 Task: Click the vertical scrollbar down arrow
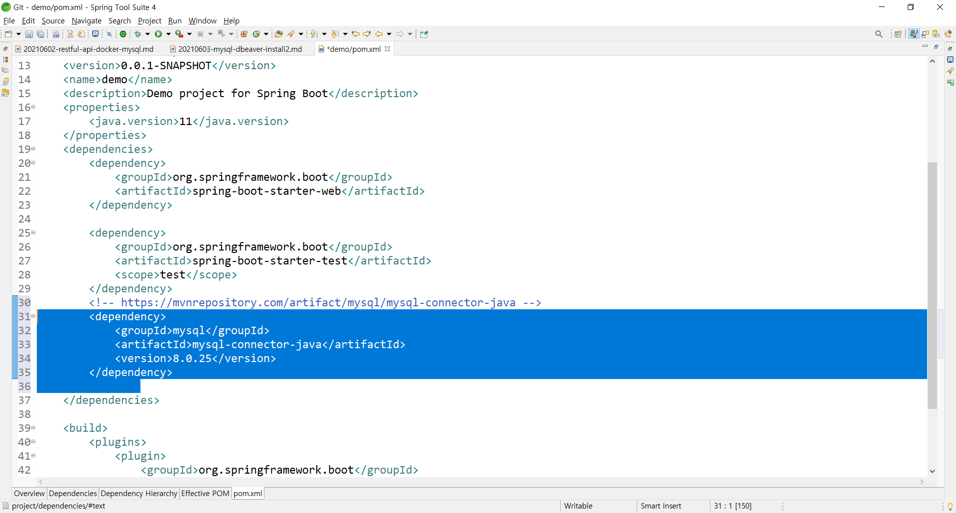932,471
